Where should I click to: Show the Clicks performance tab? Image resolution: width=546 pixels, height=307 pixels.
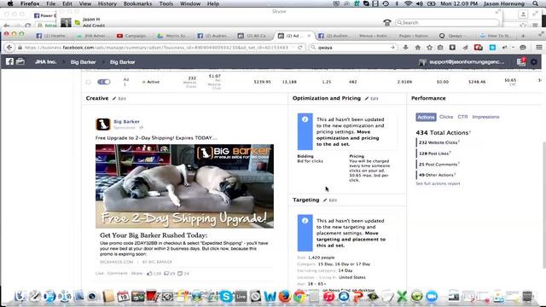pos(446,117)
